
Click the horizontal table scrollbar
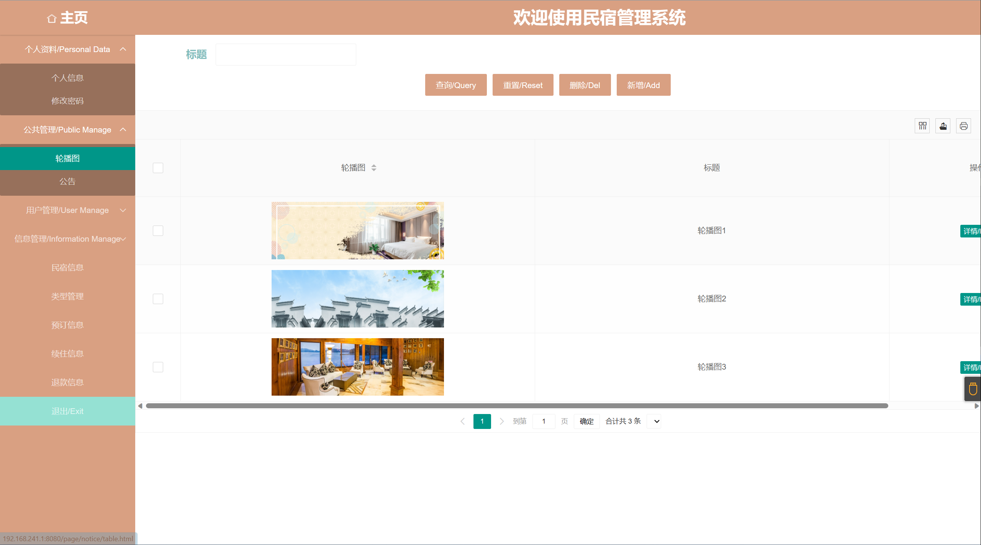click(517, 406)
